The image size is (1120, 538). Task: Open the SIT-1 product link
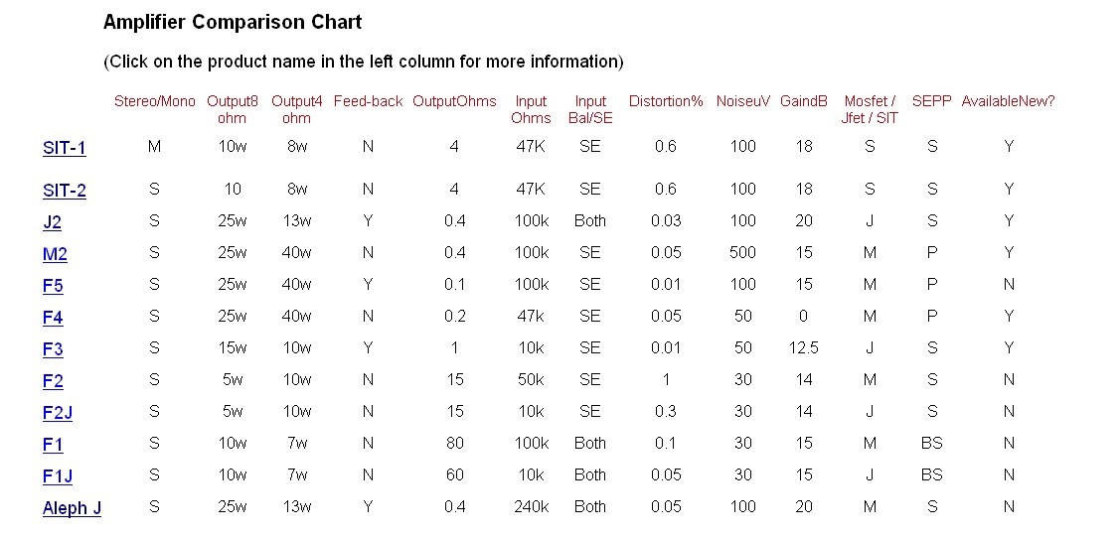[65, 148]
